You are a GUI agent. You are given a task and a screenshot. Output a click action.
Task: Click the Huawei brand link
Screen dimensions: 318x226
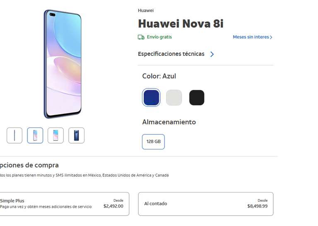[146, 10]
